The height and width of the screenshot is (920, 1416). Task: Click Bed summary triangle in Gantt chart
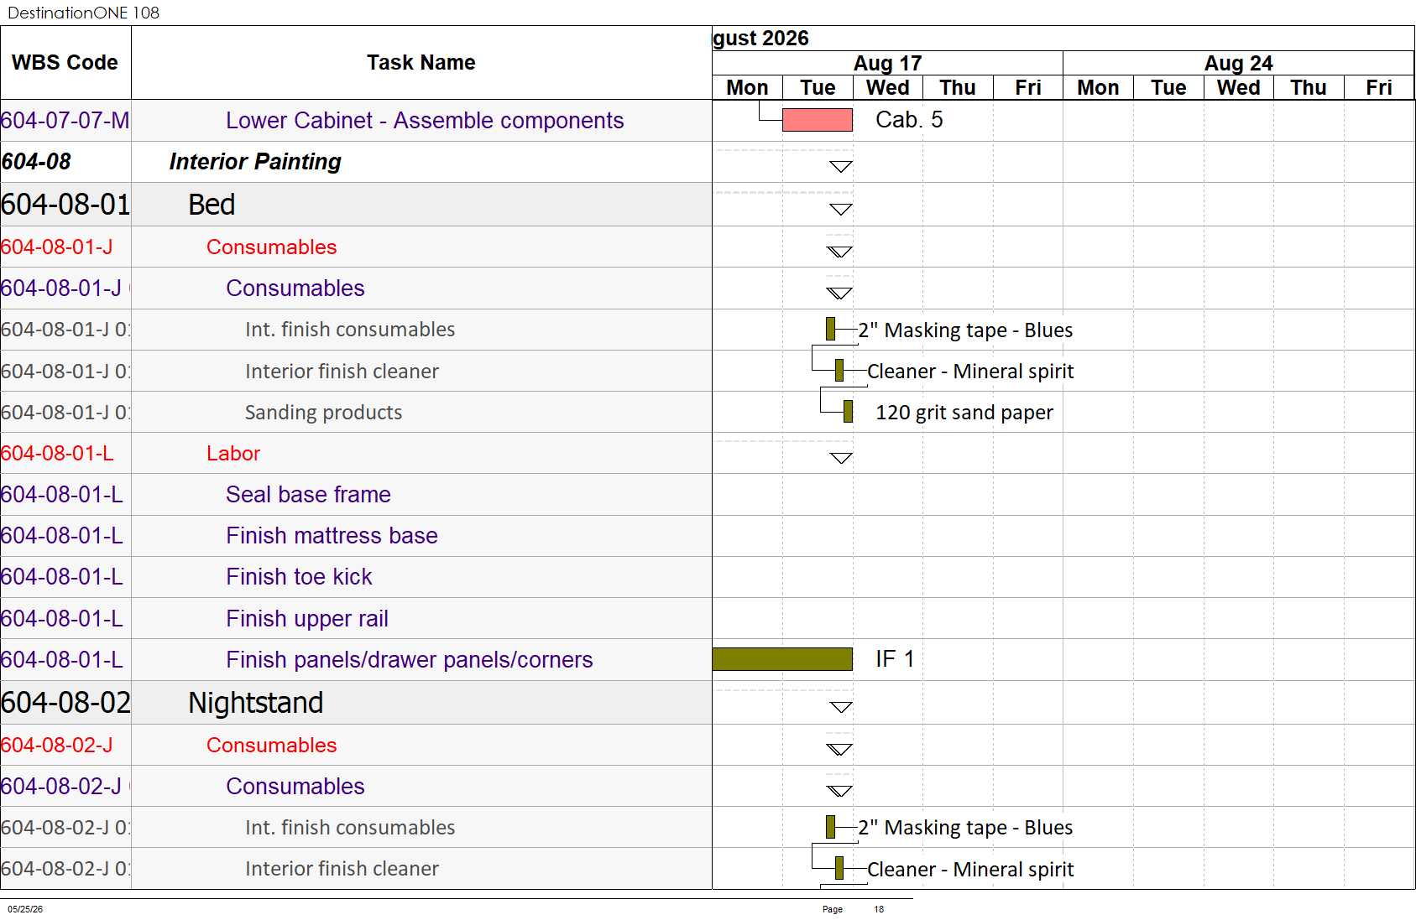pyautogui.click(x=840, y=209)
